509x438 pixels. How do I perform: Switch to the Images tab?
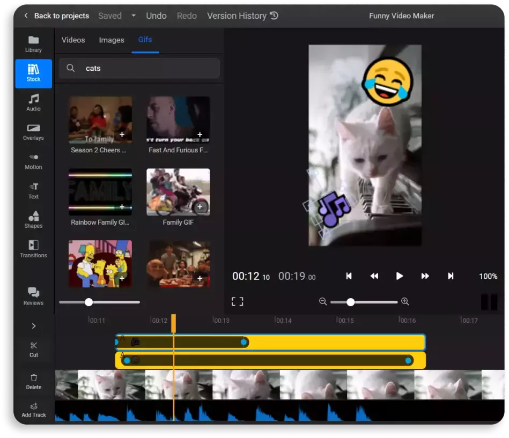(x=112, y=40)
